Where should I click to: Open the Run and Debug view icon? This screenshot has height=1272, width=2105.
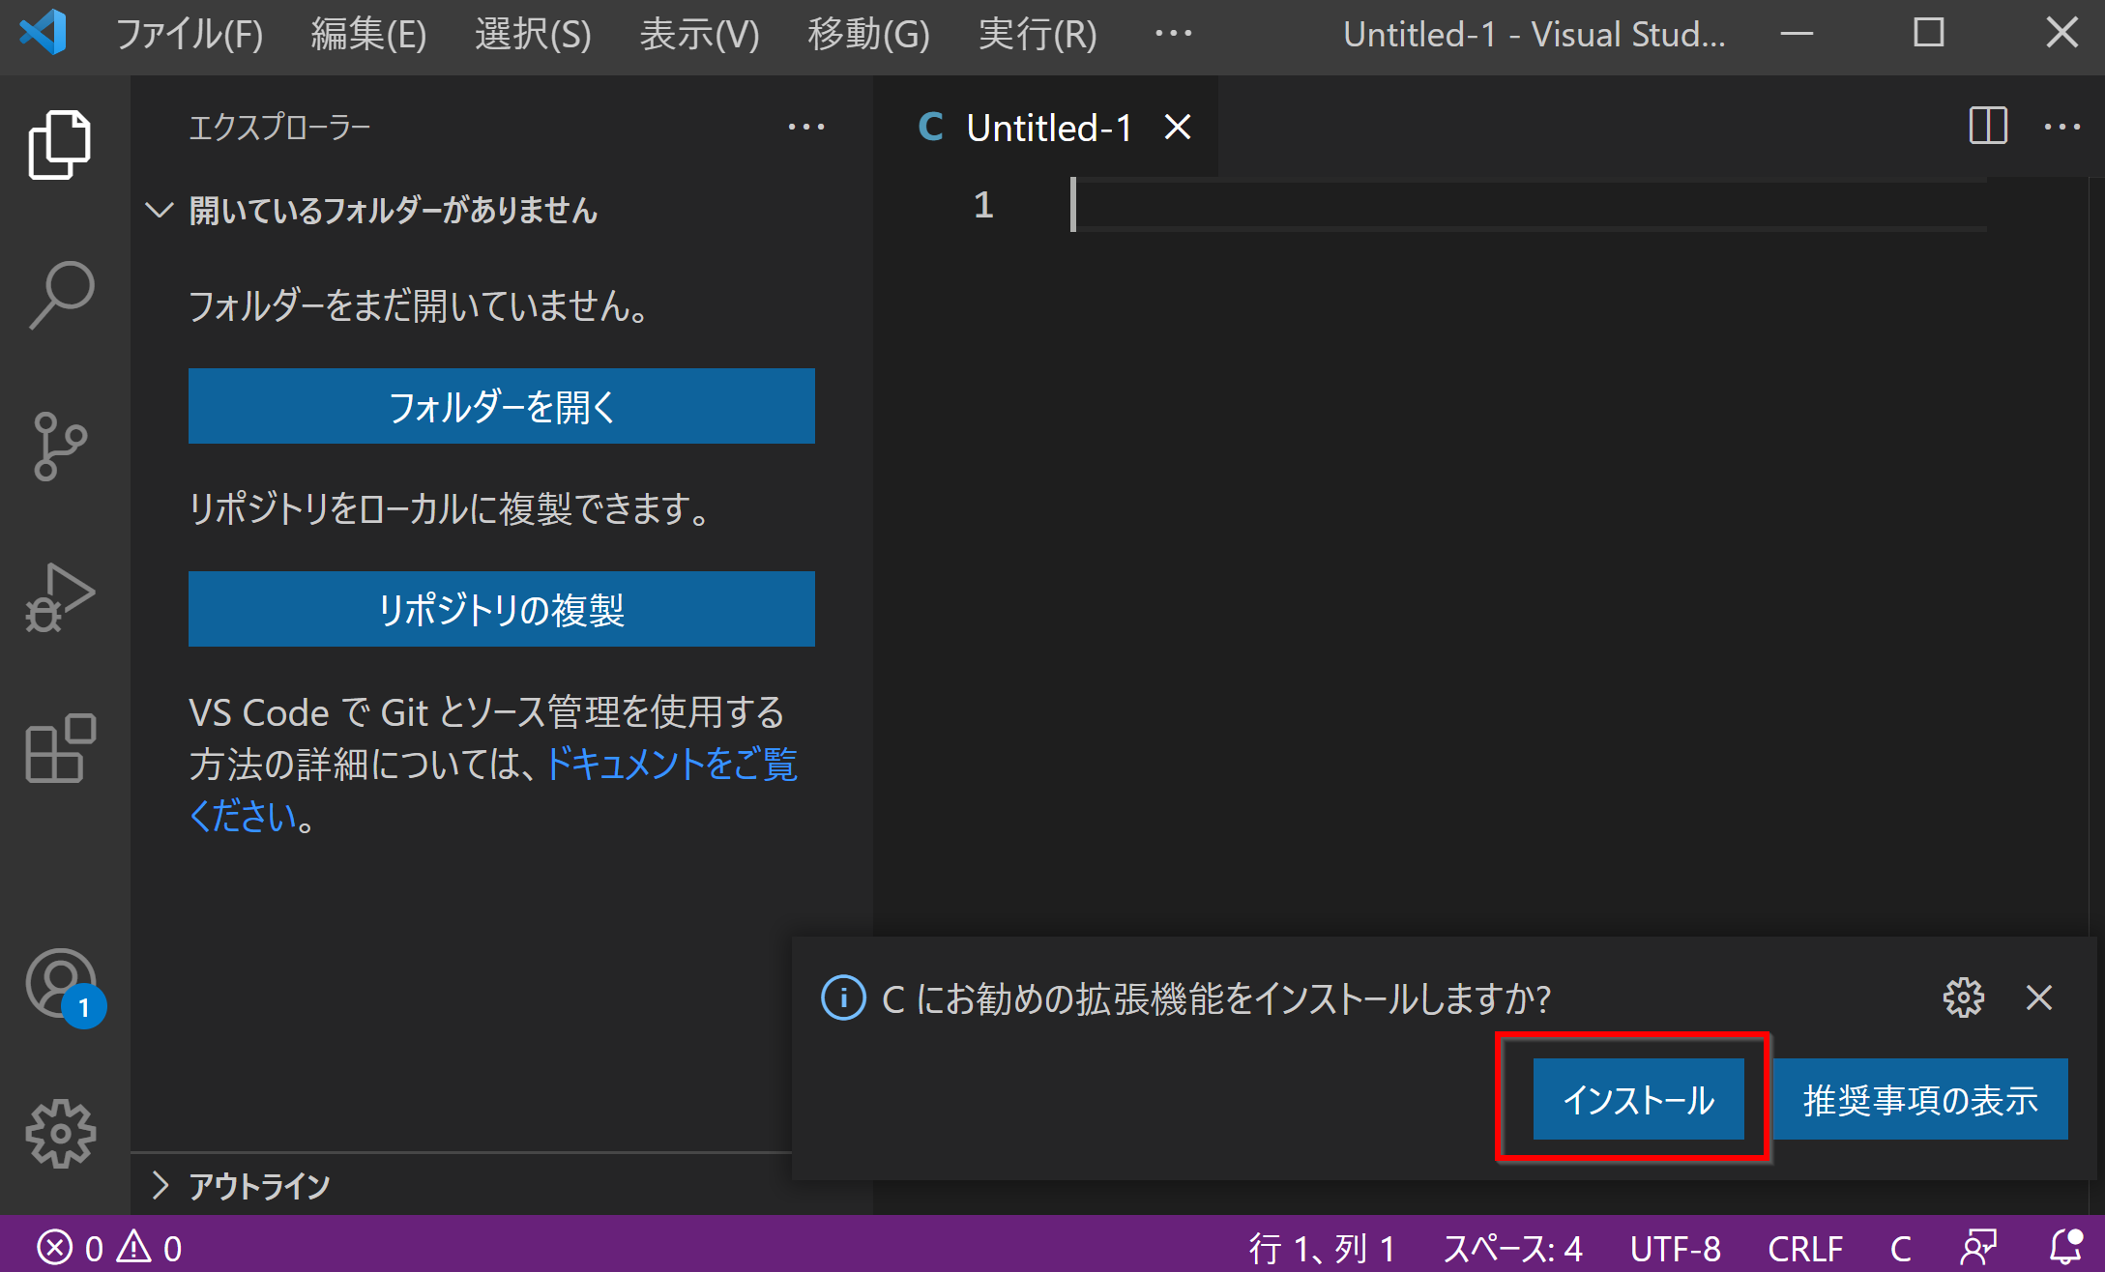pyautogui.click(x=60, y=597)
